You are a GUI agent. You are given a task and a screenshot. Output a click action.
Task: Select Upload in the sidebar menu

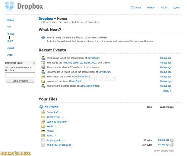[10, 48]
